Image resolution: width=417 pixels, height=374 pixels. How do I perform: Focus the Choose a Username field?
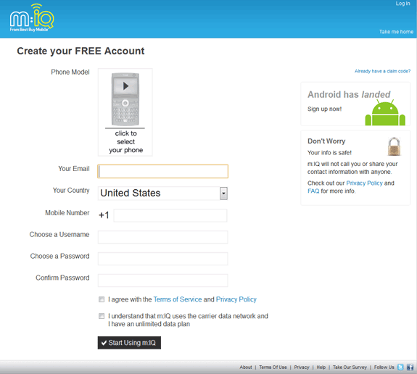coord(162,237)
